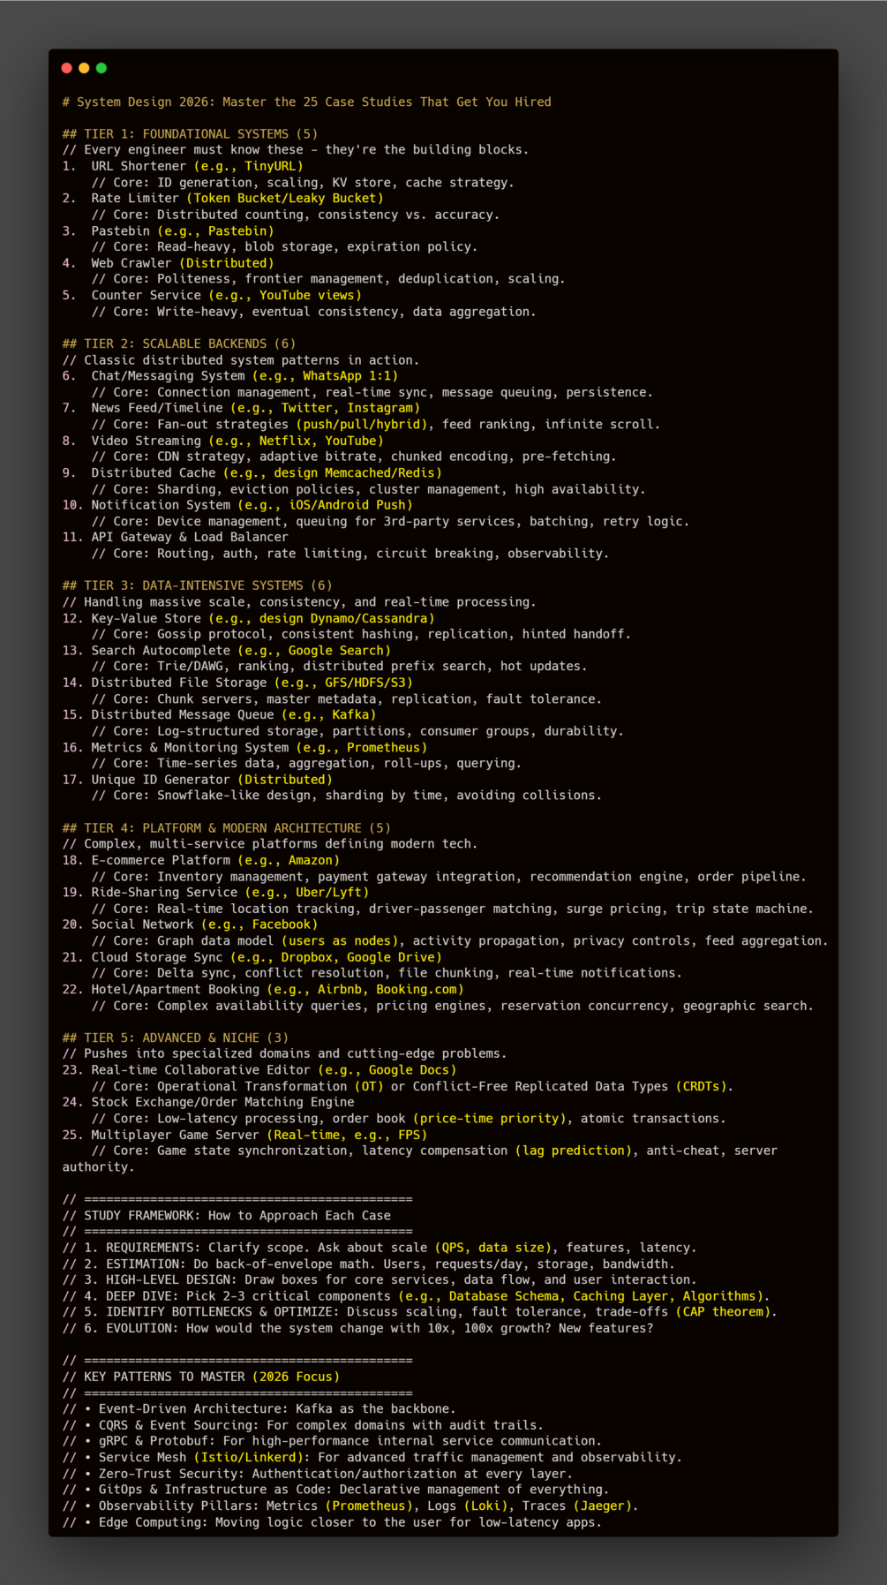Click the 'Core: CDN strategy, adaptive bitrate' comment
Viewport: 887px width, 1585px height.
354,457
